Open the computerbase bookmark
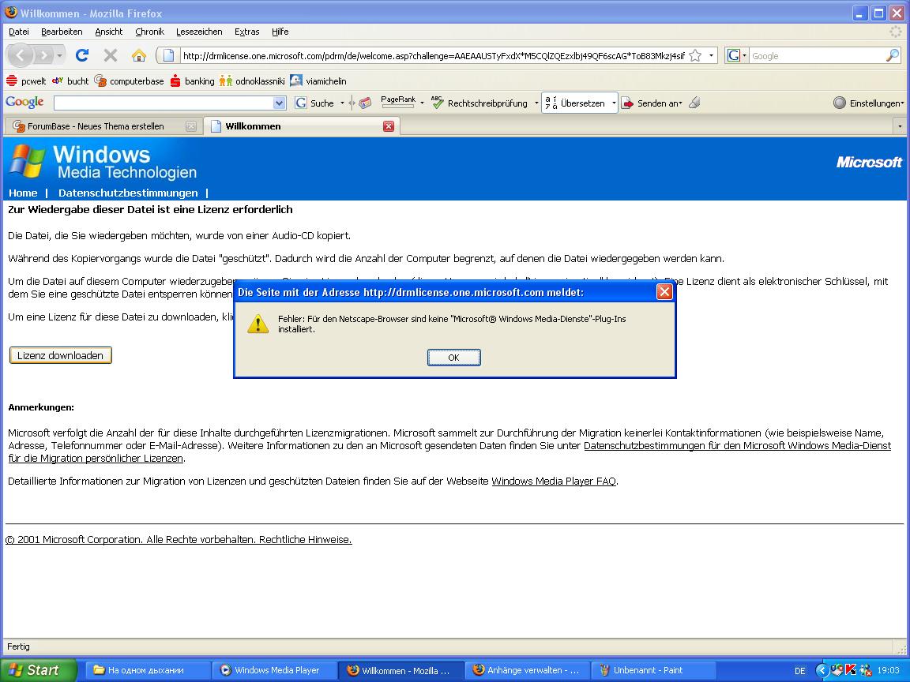 coord(130,81)
